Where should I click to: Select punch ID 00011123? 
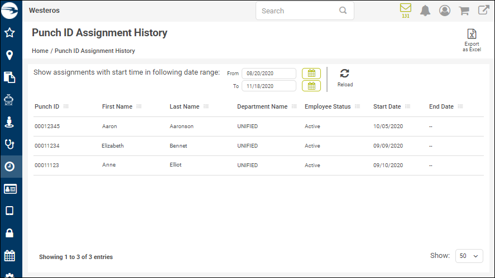[47, 165]
